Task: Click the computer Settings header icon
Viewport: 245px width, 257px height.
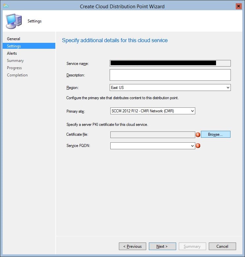Action: (x=14, y=21)
